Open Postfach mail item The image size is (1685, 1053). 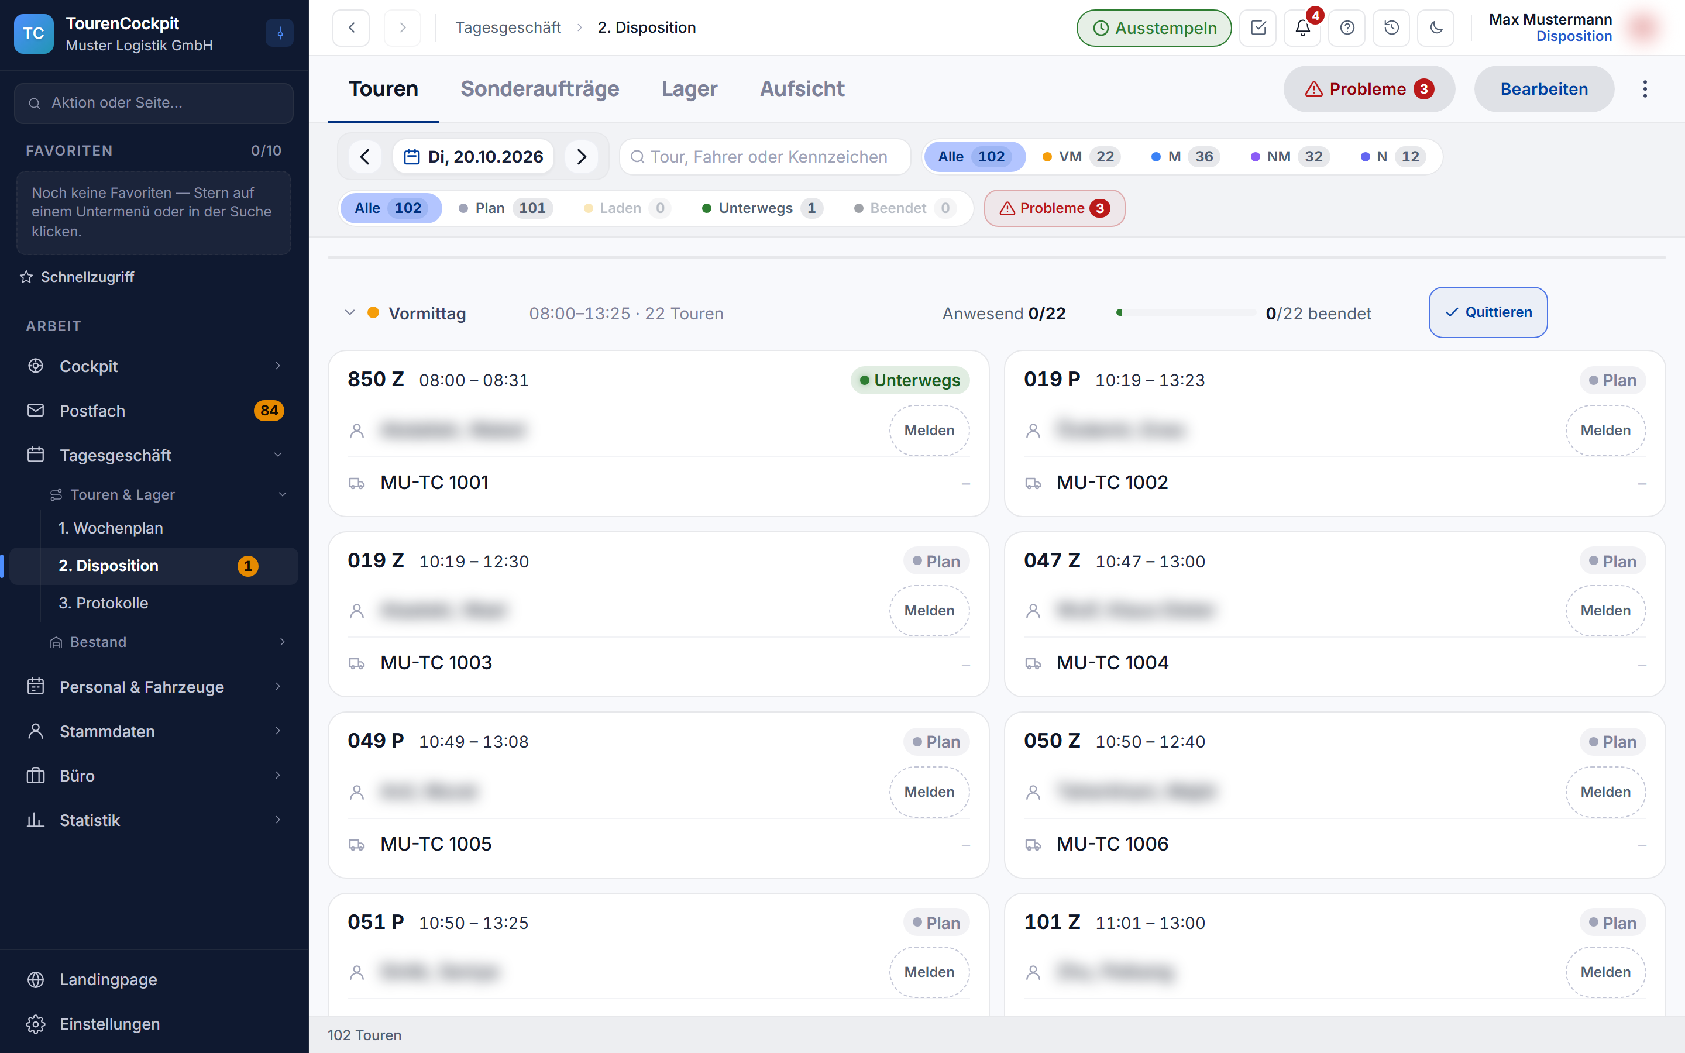[x=154, y=411]
